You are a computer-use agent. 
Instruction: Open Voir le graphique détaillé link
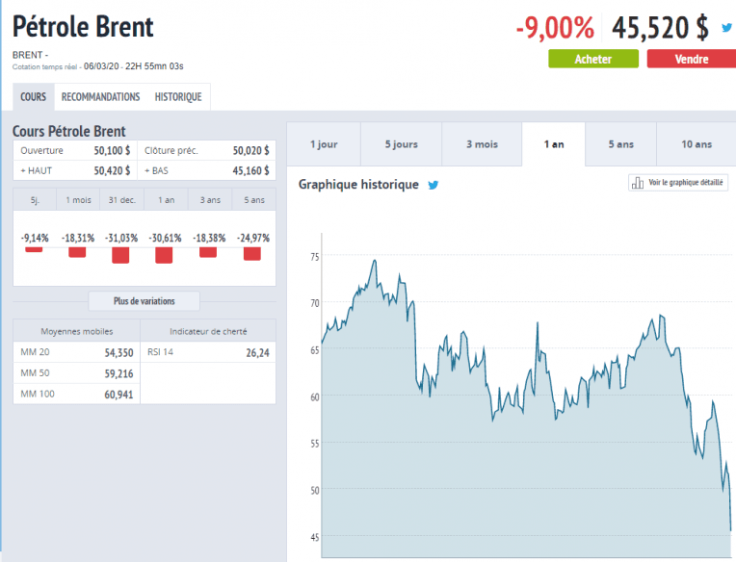tap(687, 183)
